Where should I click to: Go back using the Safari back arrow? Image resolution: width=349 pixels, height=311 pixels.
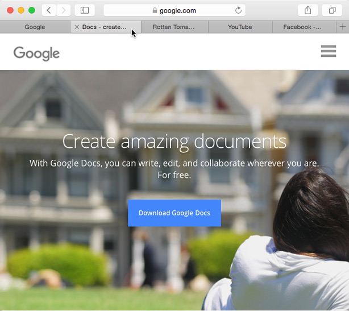coord(49,10)
